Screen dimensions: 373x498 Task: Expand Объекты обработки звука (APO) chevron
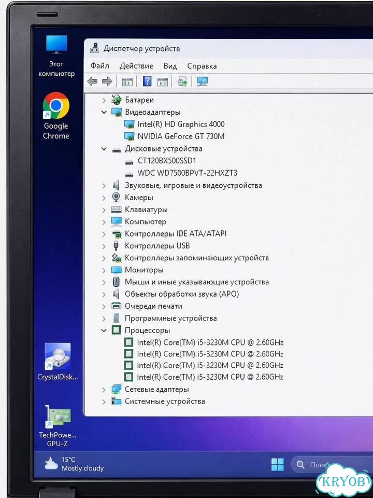click(x=104, y=294)
